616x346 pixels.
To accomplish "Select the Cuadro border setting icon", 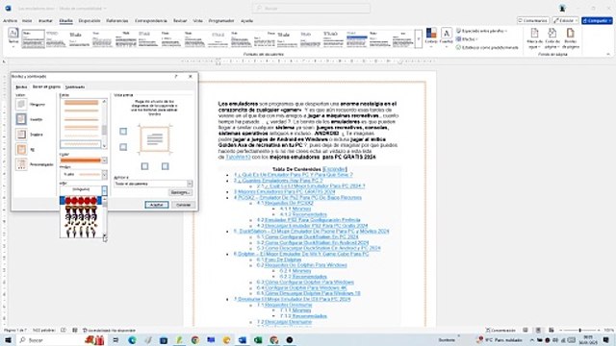I will [21, 119].
